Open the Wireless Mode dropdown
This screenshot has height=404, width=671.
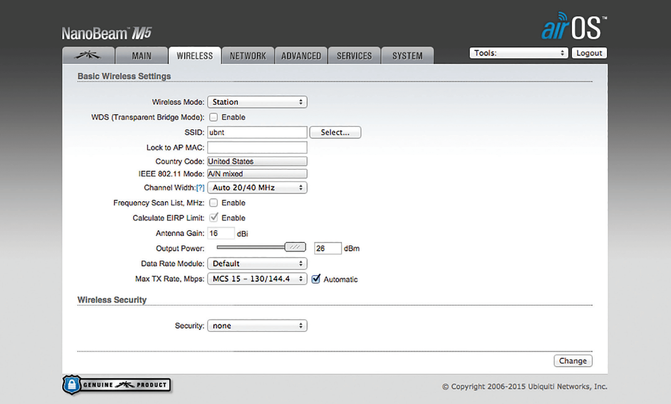[x=257, y=102]
